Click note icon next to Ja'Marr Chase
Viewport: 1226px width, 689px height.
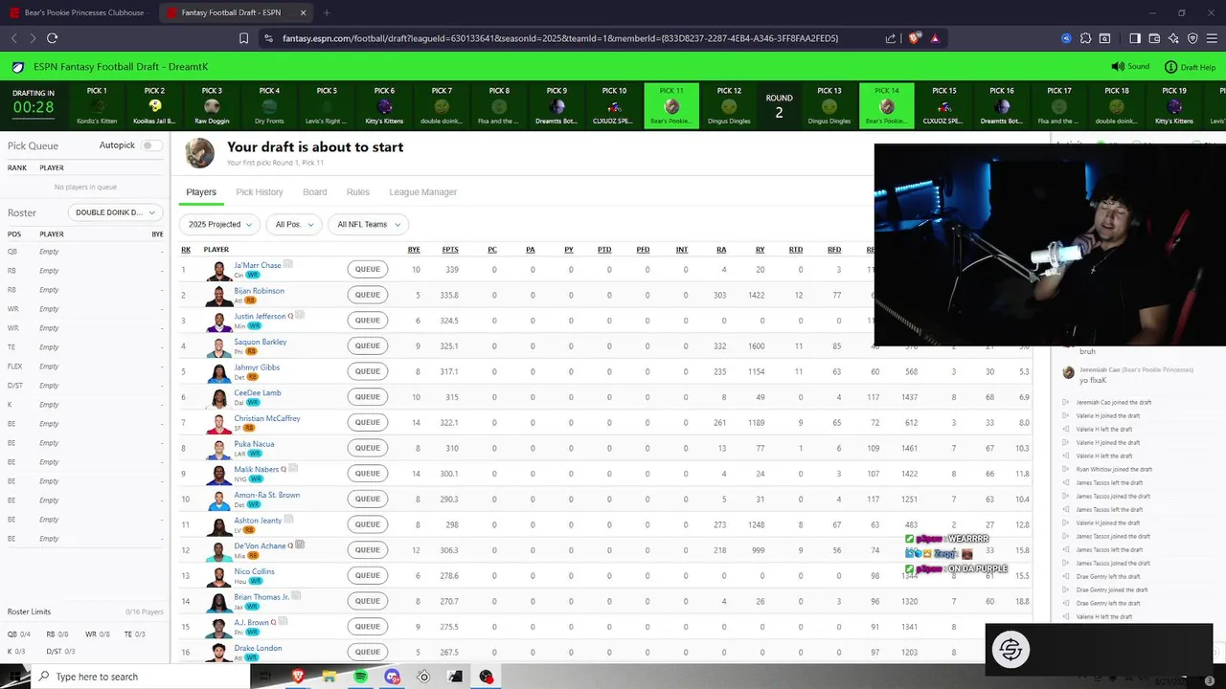tap(288, 264)
